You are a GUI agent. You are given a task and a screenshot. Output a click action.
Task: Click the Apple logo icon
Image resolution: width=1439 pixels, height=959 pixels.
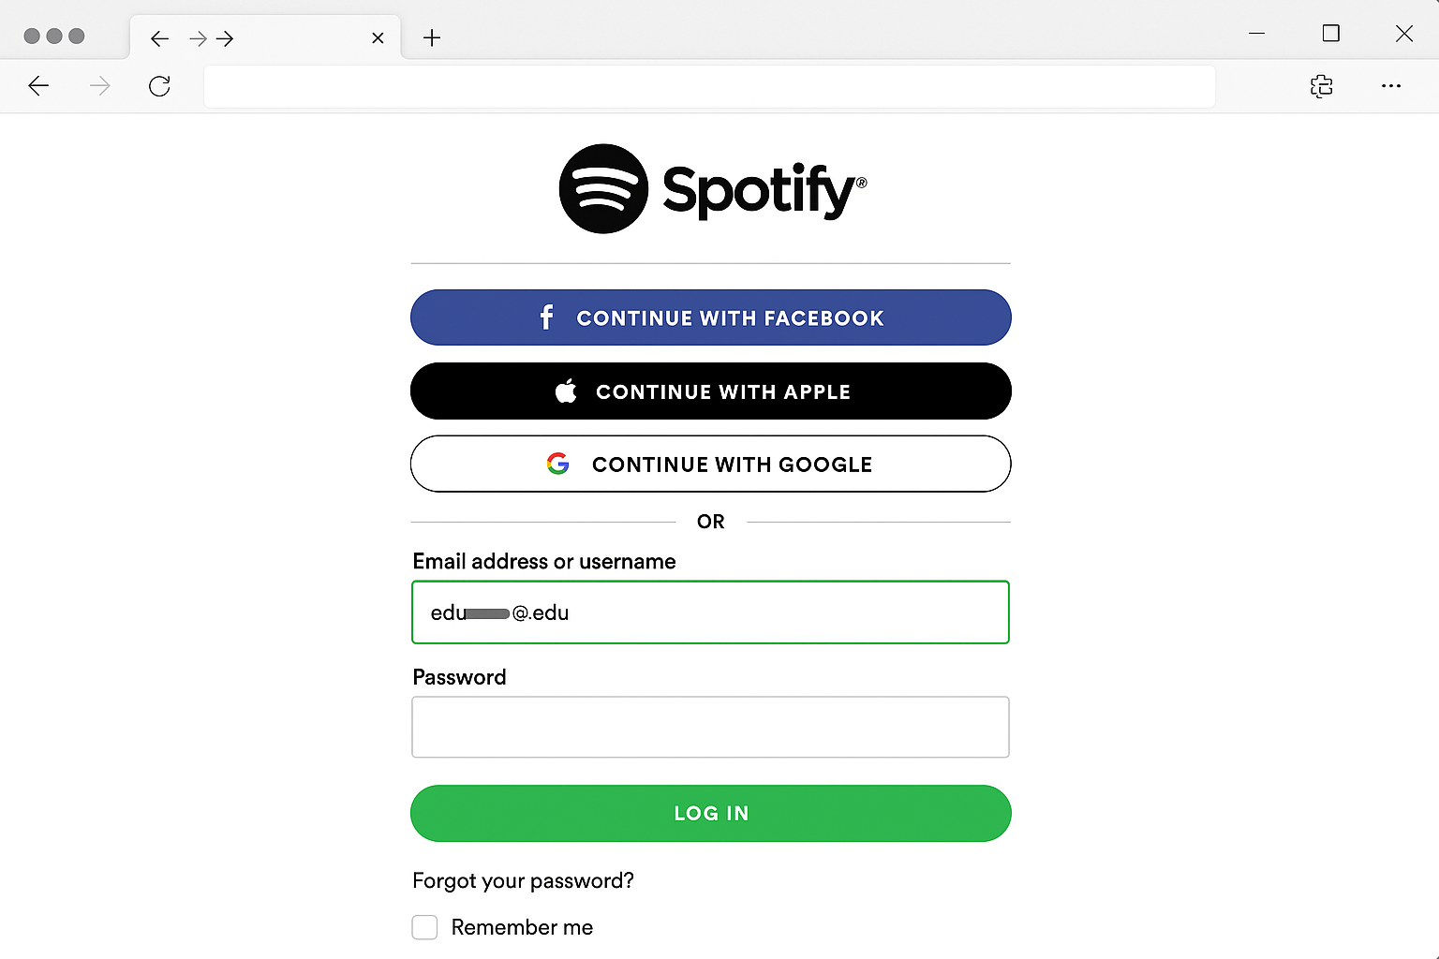point(567,391)
